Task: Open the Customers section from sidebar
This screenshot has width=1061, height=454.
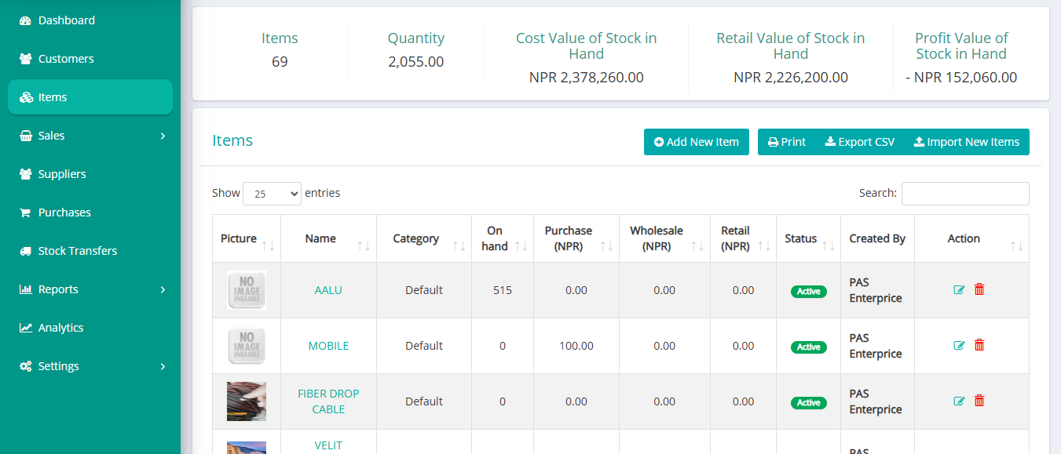Action: (x=66, y=58)
